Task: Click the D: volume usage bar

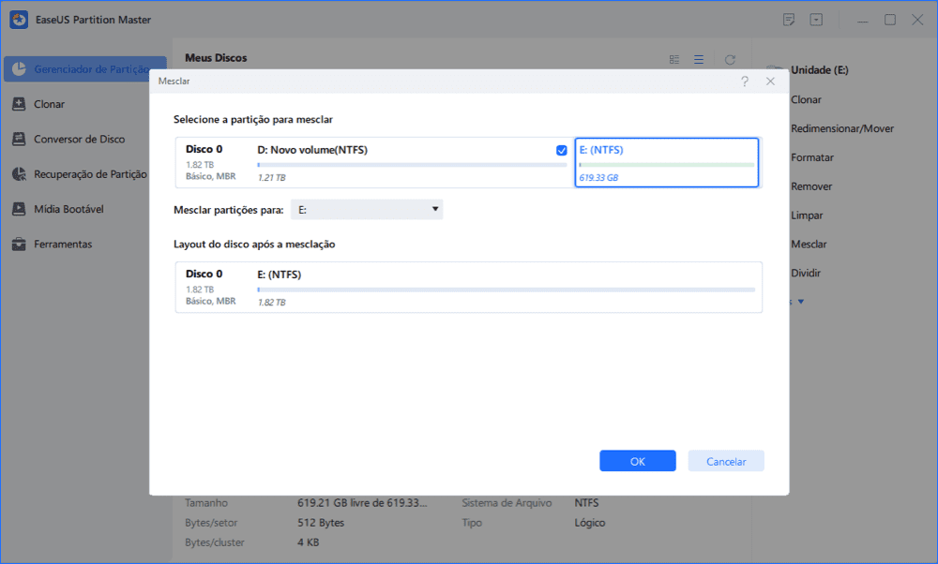Action: [412, 165]
